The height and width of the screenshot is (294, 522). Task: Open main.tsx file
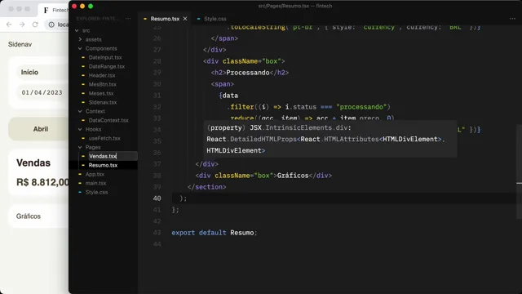click(x=95, y=183)
